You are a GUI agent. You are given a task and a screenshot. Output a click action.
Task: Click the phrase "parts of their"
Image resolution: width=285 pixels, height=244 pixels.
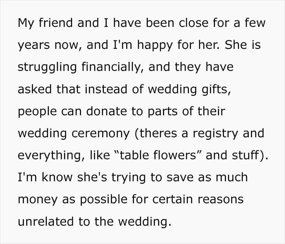[x=186, y=112]
